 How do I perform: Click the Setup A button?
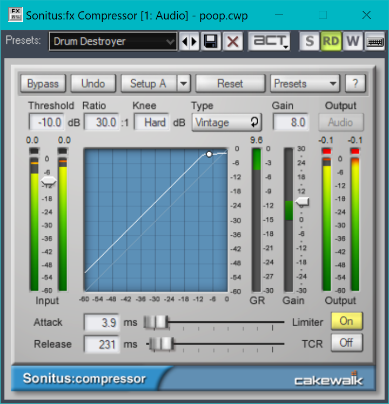coord(149,83)
